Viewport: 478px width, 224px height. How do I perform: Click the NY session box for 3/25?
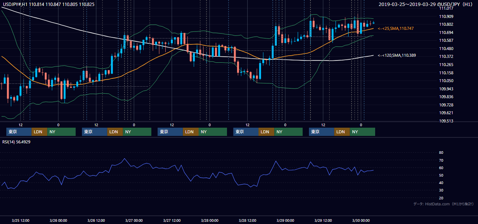coord(61,132)
